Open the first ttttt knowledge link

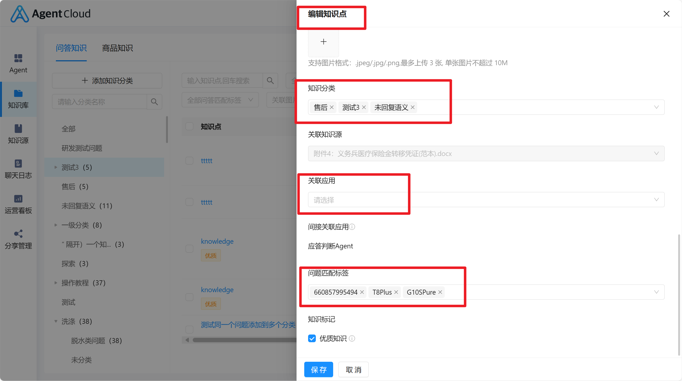coord(206,161)
